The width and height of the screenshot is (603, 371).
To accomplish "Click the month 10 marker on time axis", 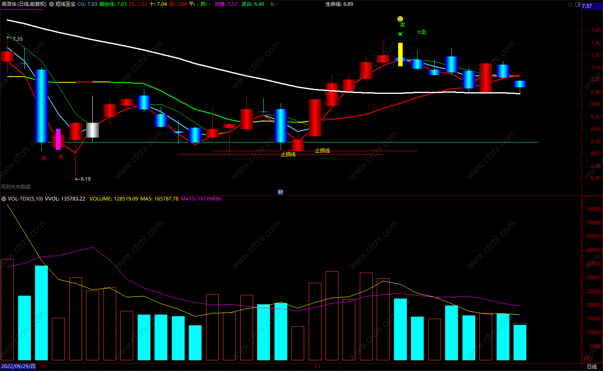I will pos(45,366).
